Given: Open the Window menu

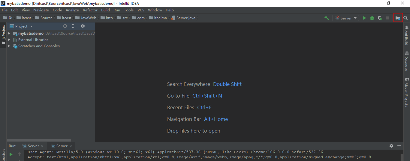Looking at the screenshot, I should [x=155, y=10].
